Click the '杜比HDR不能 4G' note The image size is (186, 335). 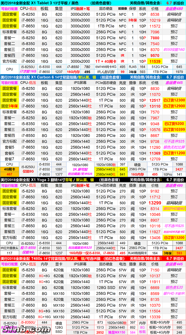click(174, 232)
